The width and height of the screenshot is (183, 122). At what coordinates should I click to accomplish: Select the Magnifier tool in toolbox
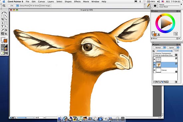coord(2,34)
